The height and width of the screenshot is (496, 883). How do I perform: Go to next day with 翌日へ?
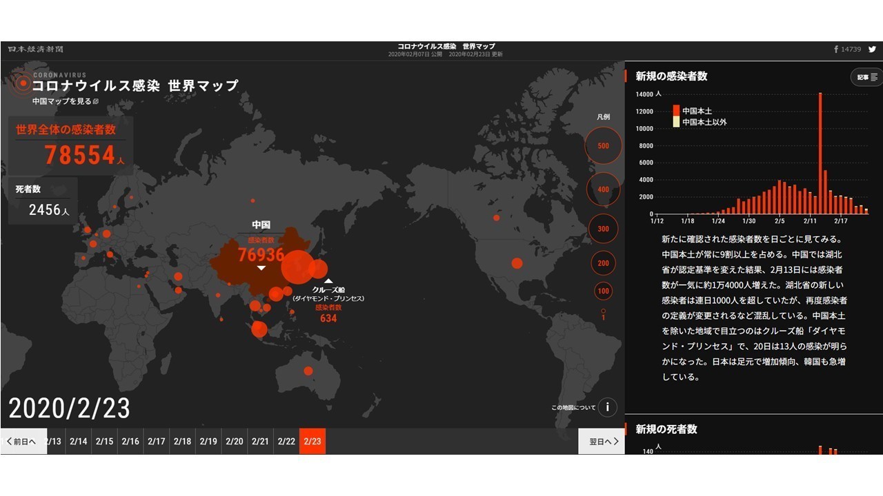(x=602, y=442)
